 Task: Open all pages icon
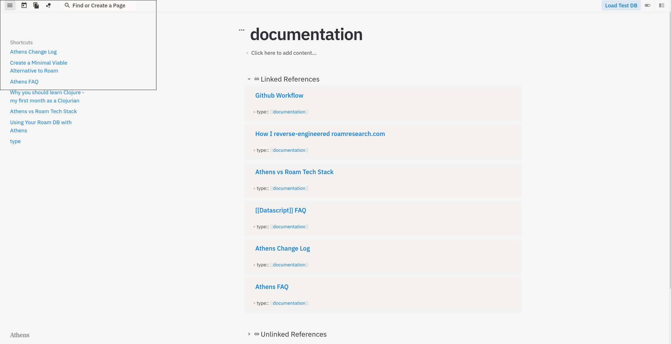(x=36, y=5)
